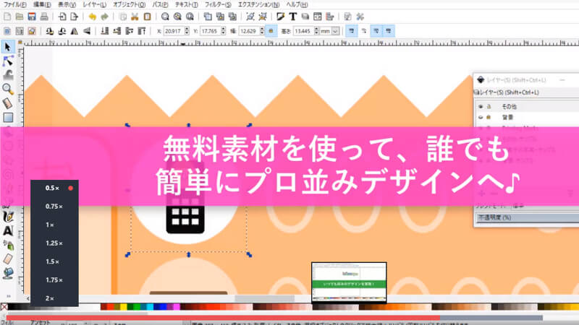Open the mm units dropdown
Image resolution: width=579 pixels, height=325 pixels.
[x=335, y=31]
